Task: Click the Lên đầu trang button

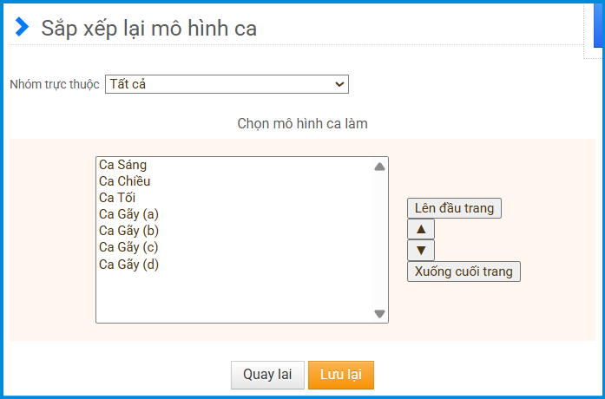Action: [x=454, y=208]
